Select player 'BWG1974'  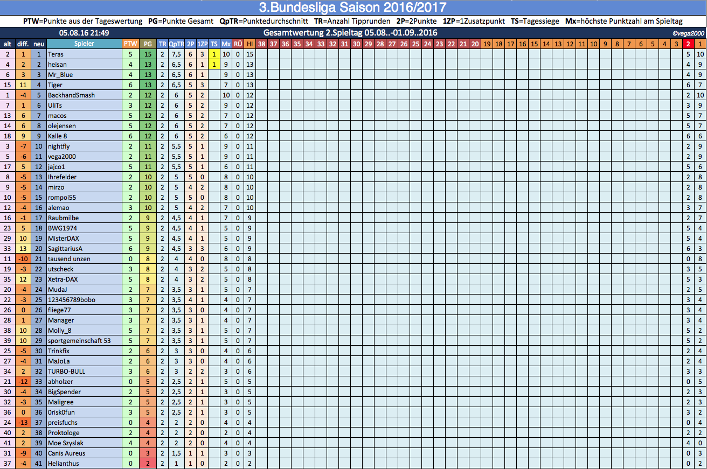point(84,228)
